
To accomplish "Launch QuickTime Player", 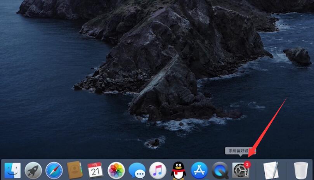I will [x=220, y=170].
